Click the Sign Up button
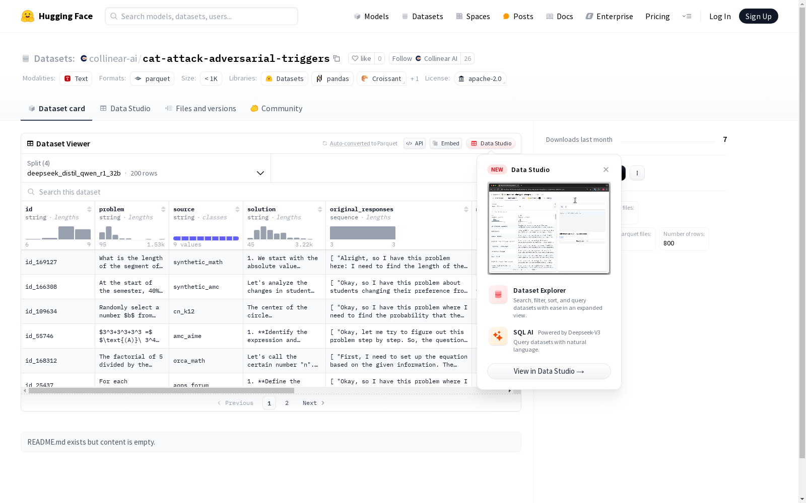This screenshot has width=806, height=503. [758, 16]
